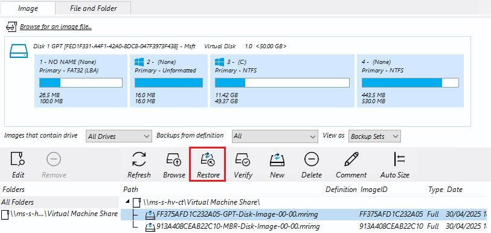The width and height of the screenshot is (491, 233).
Task: Select partition 1 NO NAME FAT32
Action: [81, 81]
